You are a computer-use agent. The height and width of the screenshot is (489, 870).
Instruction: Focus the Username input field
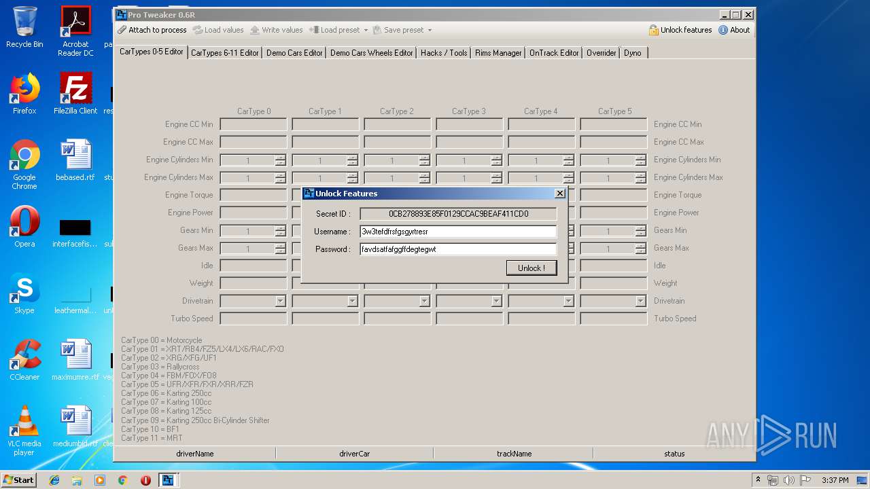click(x=458, y=232)
